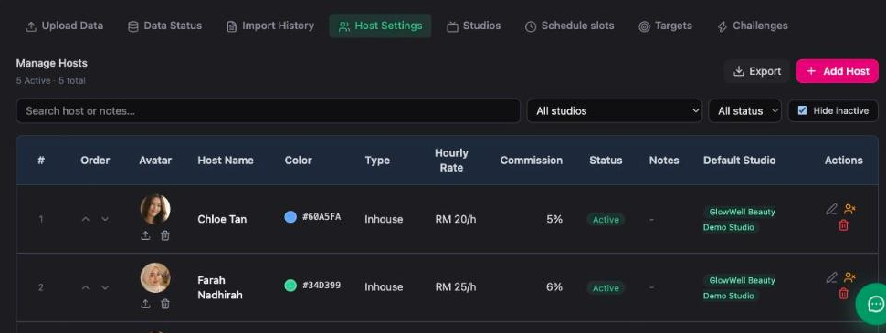Open the Upload Data tab
886x333 pixels.
tap(65, 26)
